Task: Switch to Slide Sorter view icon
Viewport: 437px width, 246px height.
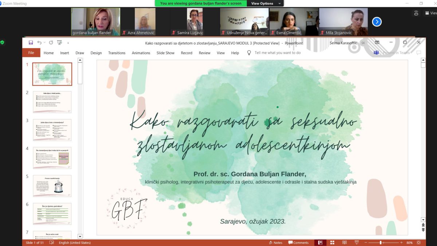Action: (332, 242)
